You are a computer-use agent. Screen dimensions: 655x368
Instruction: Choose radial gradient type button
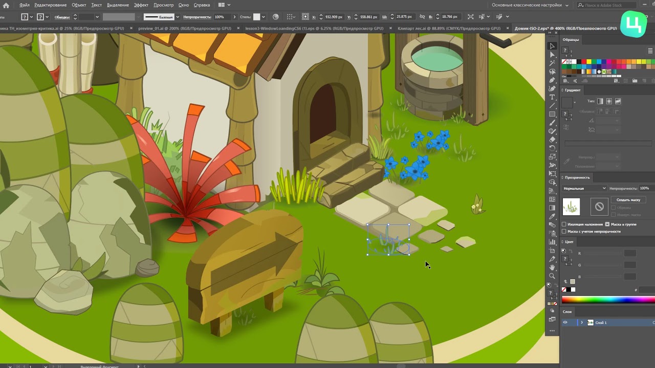pyautogui.click(x=609, y=101)
